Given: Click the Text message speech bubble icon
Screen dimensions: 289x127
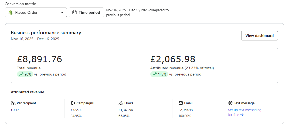Looking at the screenshot, I should click(x=230, y=103).
